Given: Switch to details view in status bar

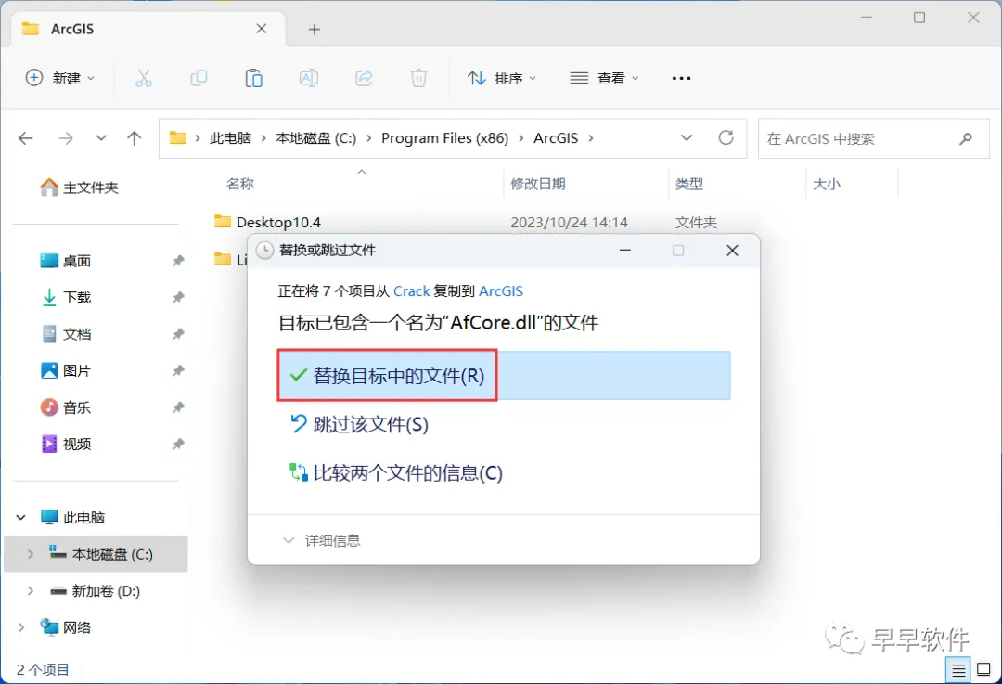Looking at the screenshot, I should [957, 670].
